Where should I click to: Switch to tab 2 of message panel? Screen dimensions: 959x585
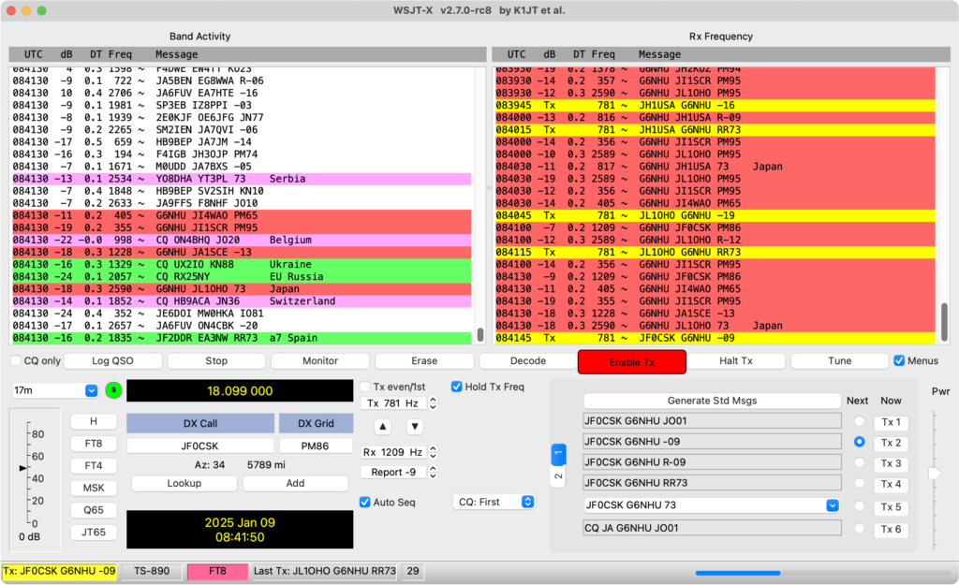pyautogui.click(x=559, y=475)
